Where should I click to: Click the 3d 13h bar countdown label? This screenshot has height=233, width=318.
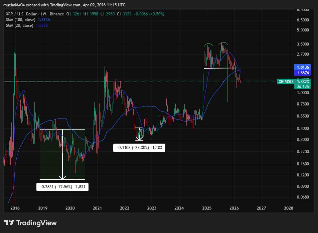pyautogui.click(x=302, y=86)
